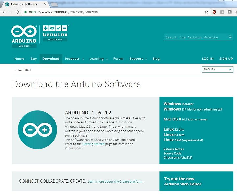The width and height of the screenshot is (237, 195).
Task: Click the SIGN UP link
Action: 226,59
